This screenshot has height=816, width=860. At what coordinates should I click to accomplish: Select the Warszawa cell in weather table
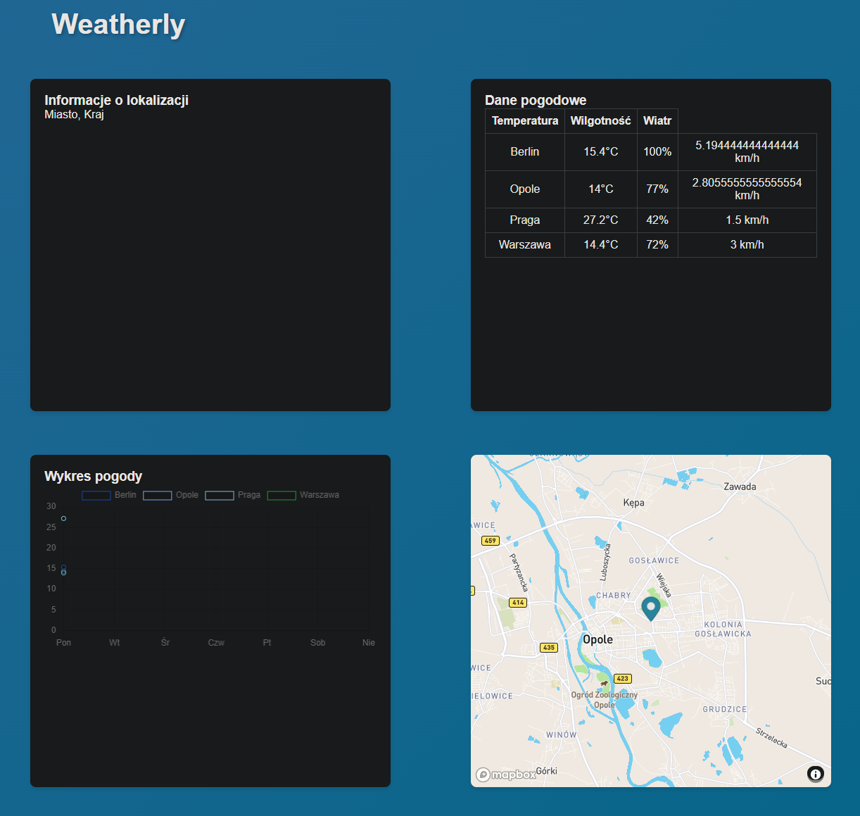click(525, 245)
